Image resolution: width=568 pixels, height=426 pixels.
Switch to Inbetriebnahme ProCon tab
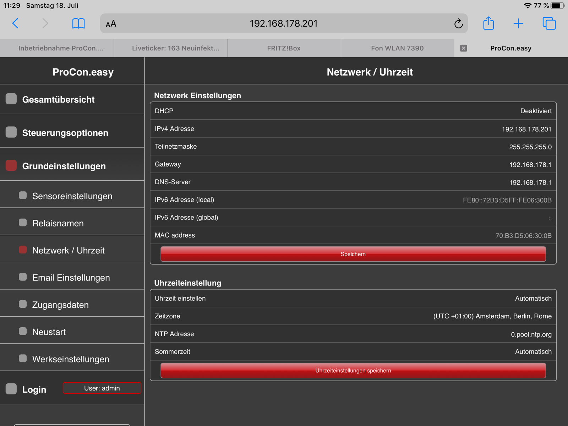(57, 48)
